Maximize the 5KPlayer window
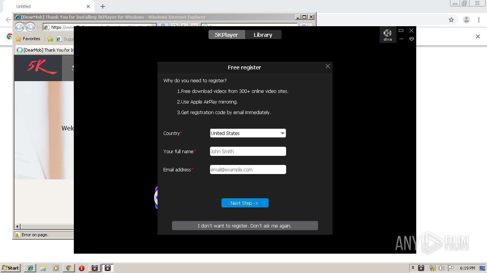The image size is (487, 273). 401,30
